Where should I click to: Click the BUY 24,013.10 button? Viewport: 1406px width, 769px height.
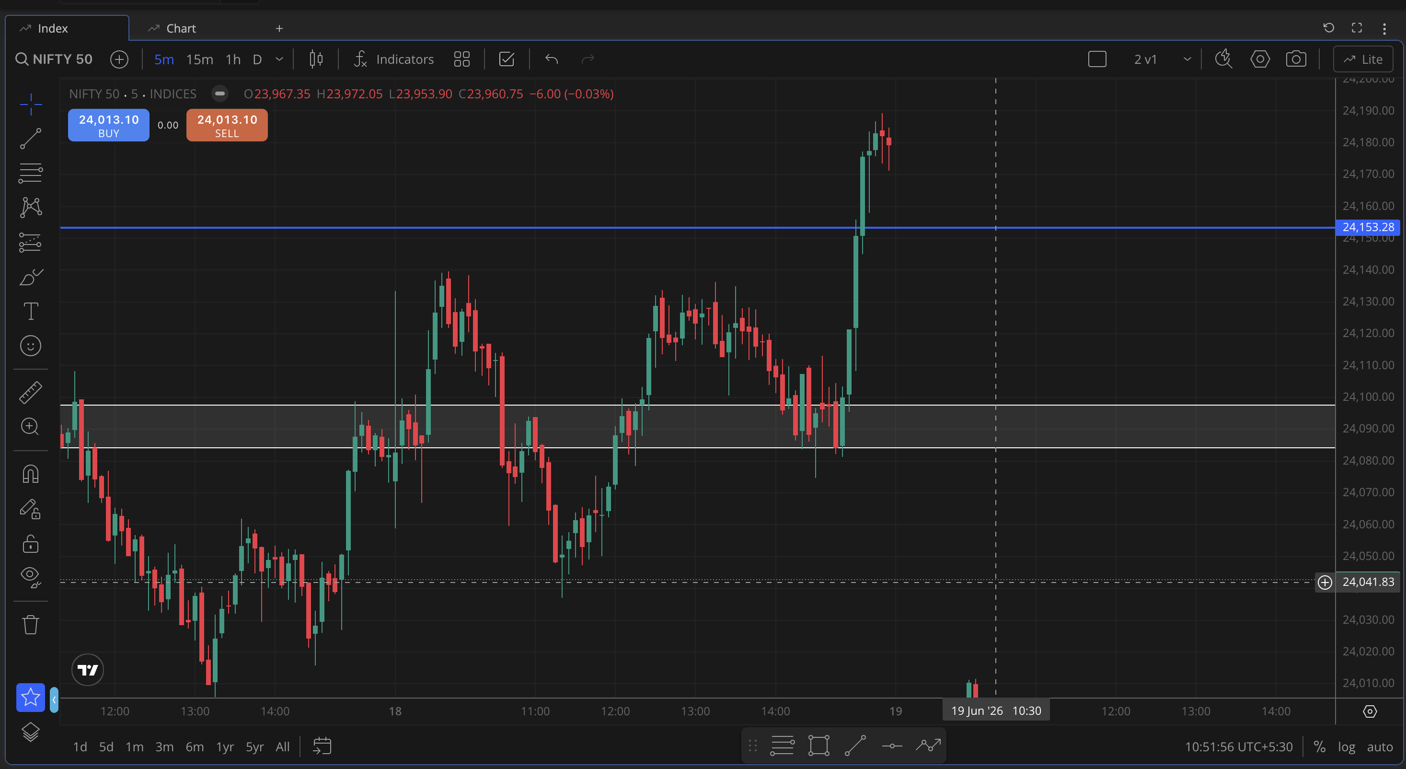109,125
